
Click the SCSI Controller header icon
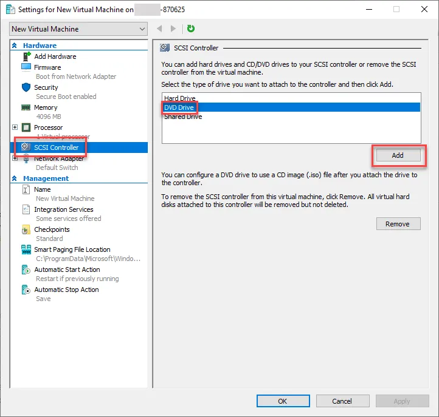tap(165, 48)
